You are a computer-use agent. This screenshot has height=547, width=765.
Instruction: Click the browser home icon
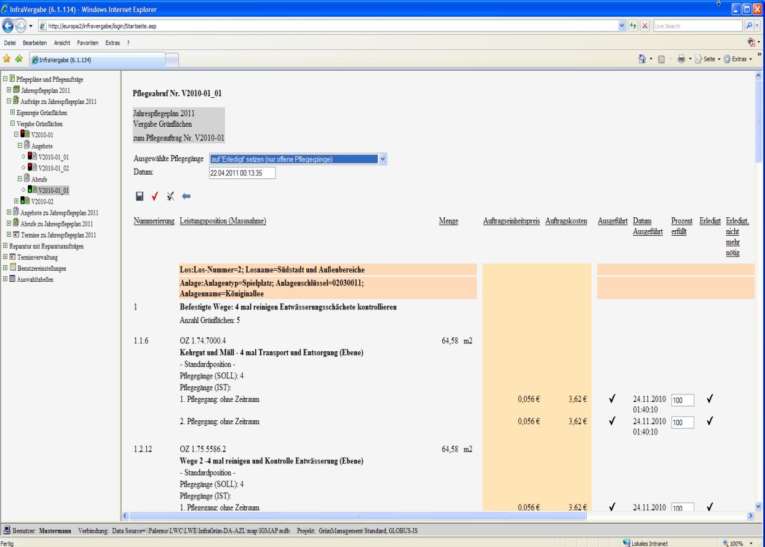pyautogui.click(x=643, y=59)
